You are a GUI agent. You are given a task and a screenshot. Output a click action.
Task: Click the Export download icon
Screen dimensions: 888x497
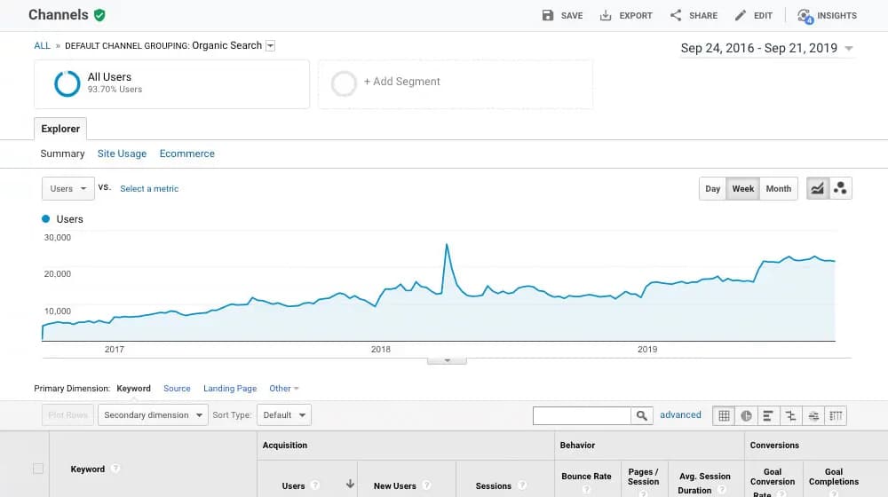(606, 15)
